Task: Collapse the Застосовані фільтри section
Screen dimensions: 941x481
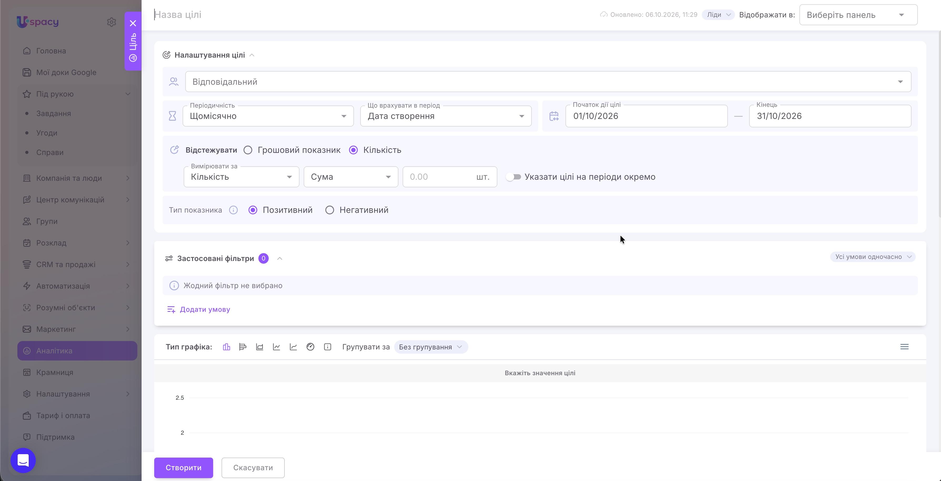Action: click(x=279, y=259)
